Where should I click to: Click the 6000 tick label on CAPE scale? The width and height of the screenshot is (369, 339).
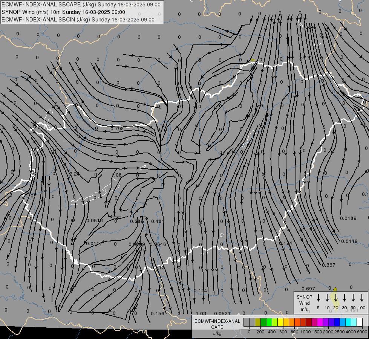(x=362, y=332)
